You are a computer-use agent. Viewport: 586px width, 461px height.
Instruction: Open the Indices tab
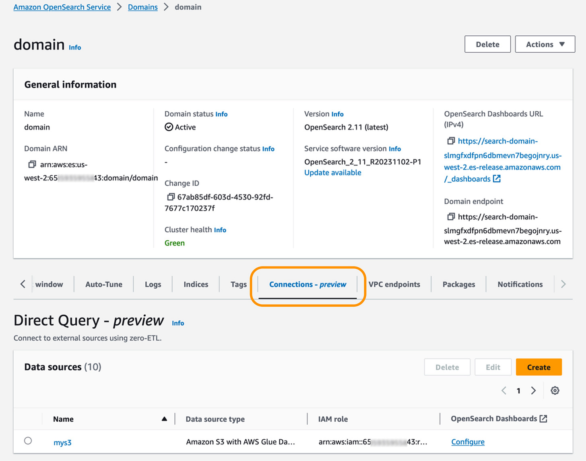coord(196,284)
